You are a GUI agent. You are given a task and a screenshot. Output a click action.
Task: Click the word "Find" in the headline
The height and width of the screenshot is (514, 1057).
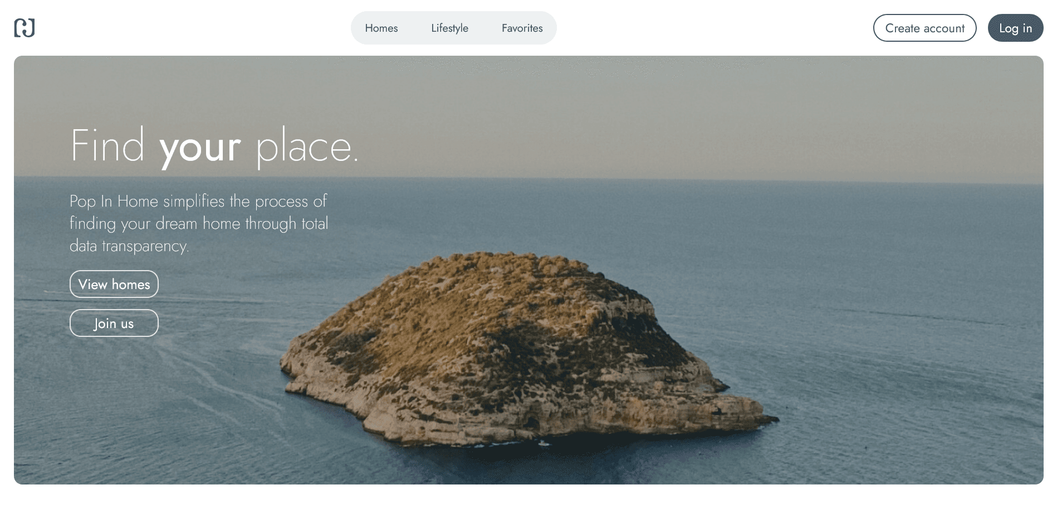pyautogui.click(x=107, y=146)
